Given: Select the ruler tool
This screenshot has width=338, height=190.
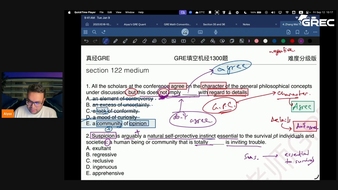Looking at the screenshot, I should [x=203, y=41].
